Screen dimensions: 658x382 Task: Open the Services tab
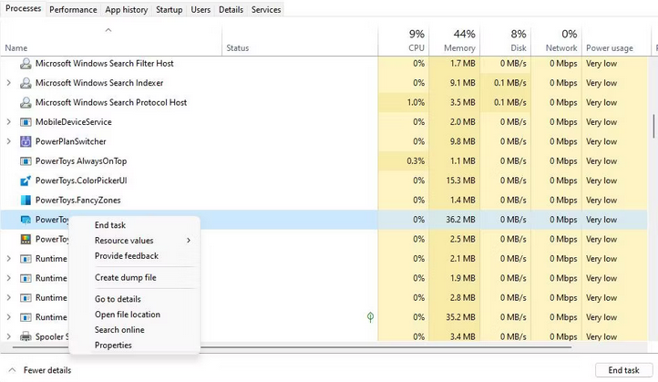266,10
